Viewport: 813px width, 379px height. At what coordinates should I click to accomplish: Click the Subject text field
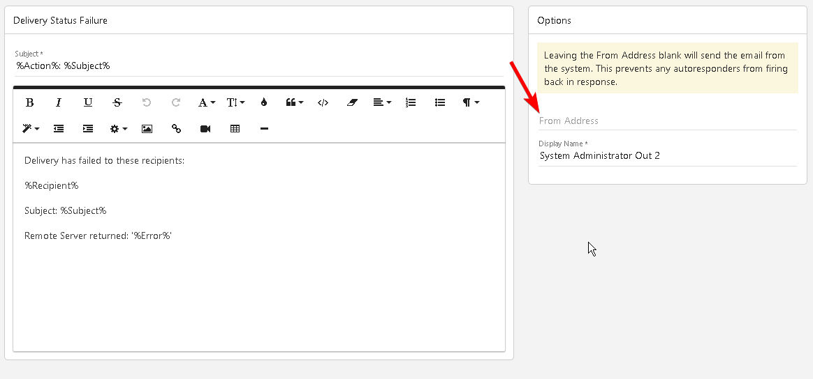point(258,66)
